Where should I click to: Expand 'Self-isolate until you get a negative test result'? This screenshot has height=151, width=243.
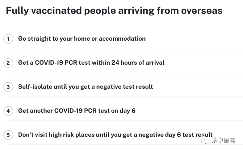click(86, 87)
